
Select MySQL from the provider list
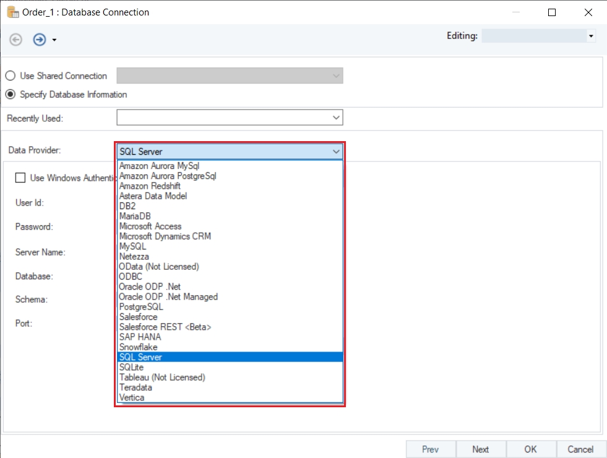[132, 246]
